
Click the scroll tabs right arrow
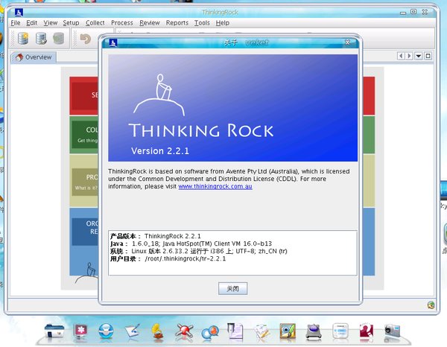(x=409, y=56)
